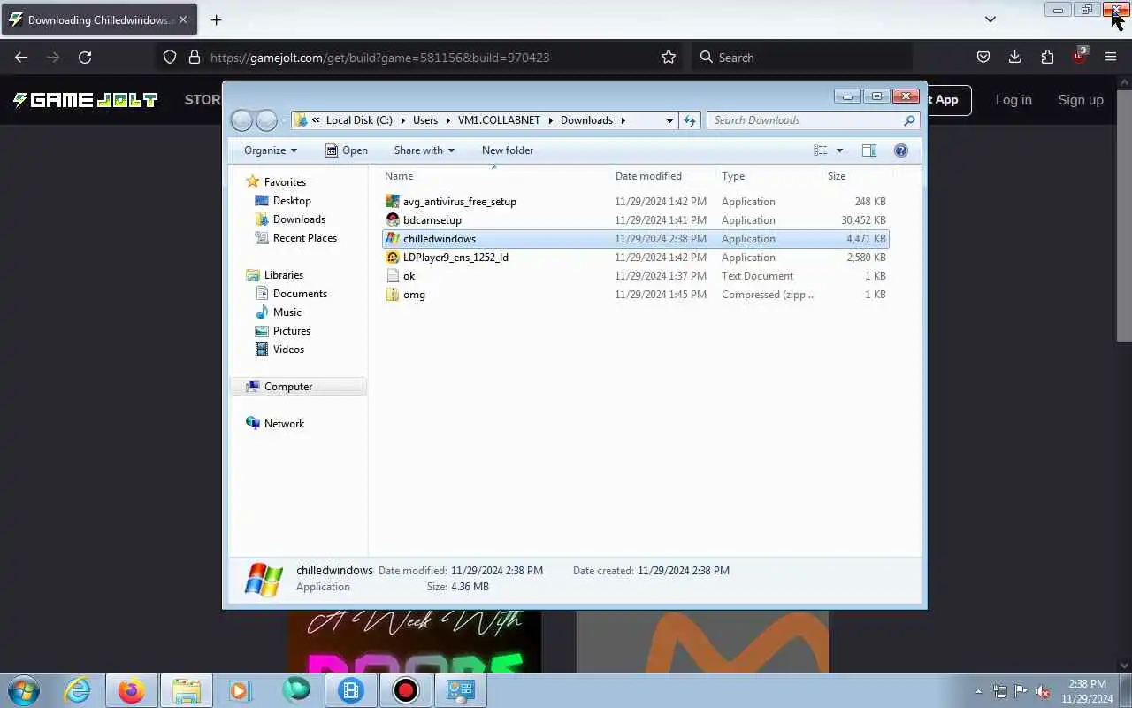This screenshot has width=1132, height=708.
Task: Click Firefox Search box
Action: pos(800,57)
